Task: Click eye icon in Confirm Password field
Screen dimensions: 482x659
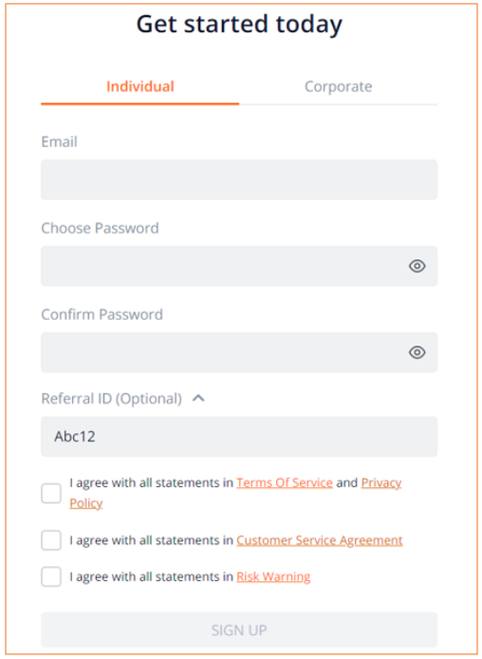Action: 417,352
